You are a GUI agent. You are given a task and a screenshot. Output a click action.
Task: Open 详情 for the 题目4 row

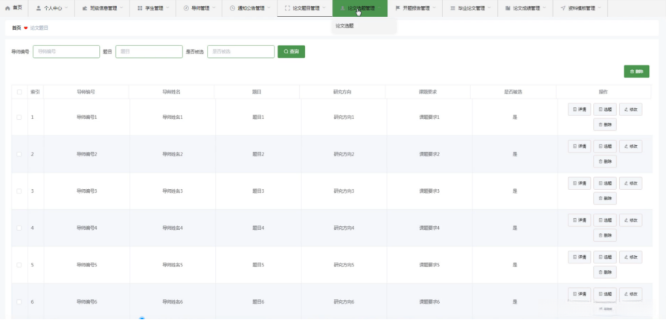coord(580,220)
